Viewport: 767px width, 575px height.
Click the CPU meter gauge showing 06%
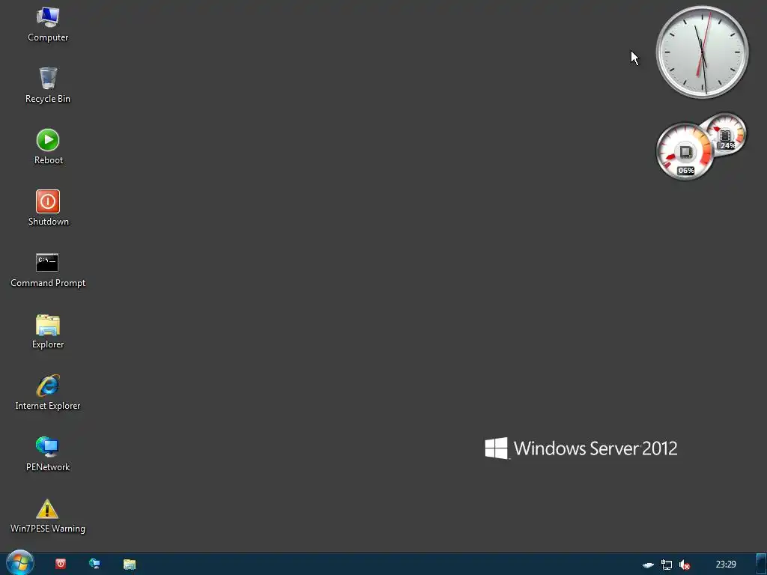[x=685, y=151]
